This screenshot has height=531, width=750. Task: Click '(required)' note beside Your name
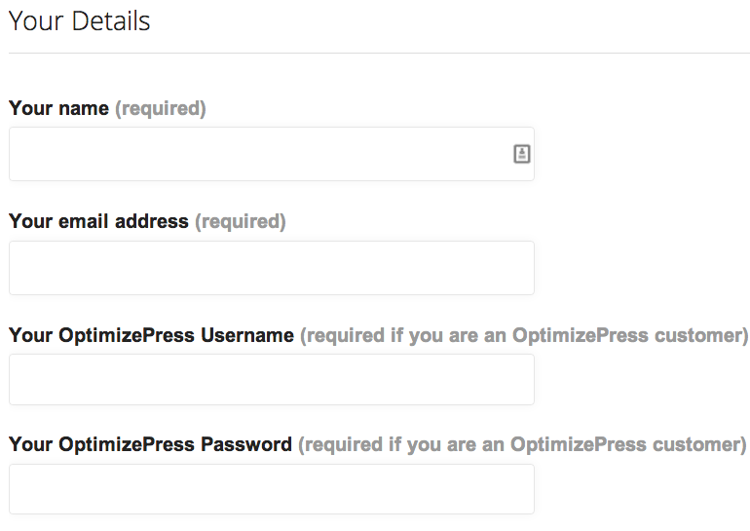[x=161, y=108]
